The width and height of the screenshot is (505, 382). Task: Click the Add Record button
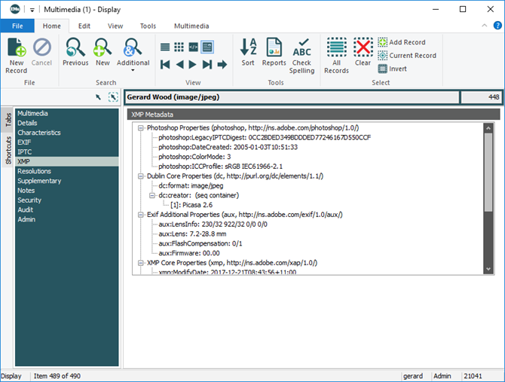(401, 42)
